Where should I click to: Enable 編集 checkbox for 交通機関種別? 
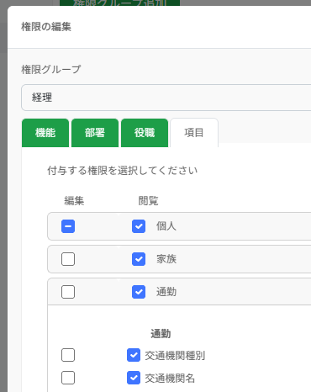click(68, 355)
